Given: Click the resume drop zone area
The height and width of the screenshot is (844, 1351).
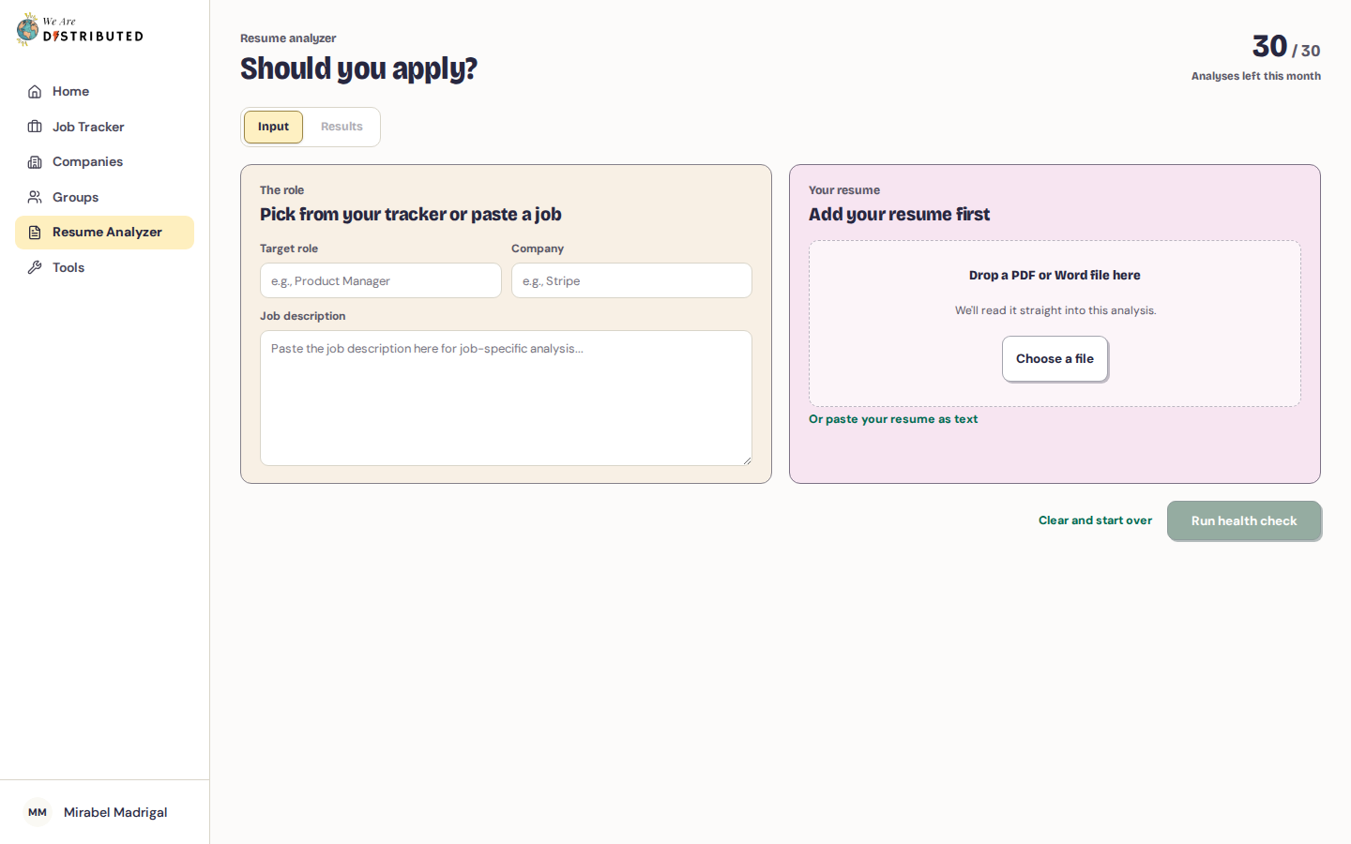Looking at the screenshot, I should click(x=1055, y=324).
